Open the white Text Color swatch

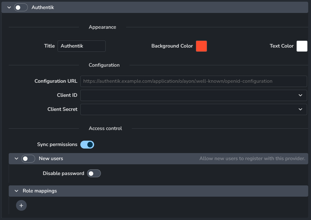(302, 46)
